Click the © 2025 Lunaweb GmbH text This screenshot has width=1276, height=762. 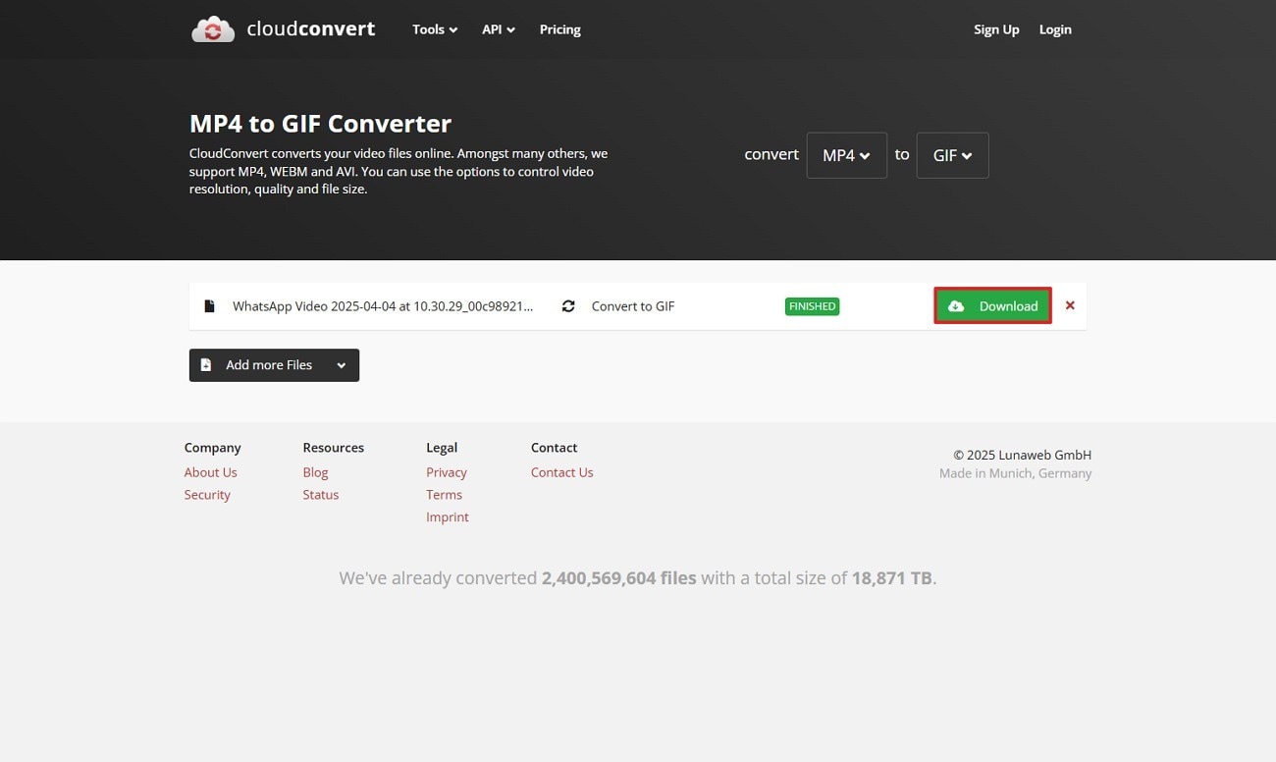[x=1023, y=455]
